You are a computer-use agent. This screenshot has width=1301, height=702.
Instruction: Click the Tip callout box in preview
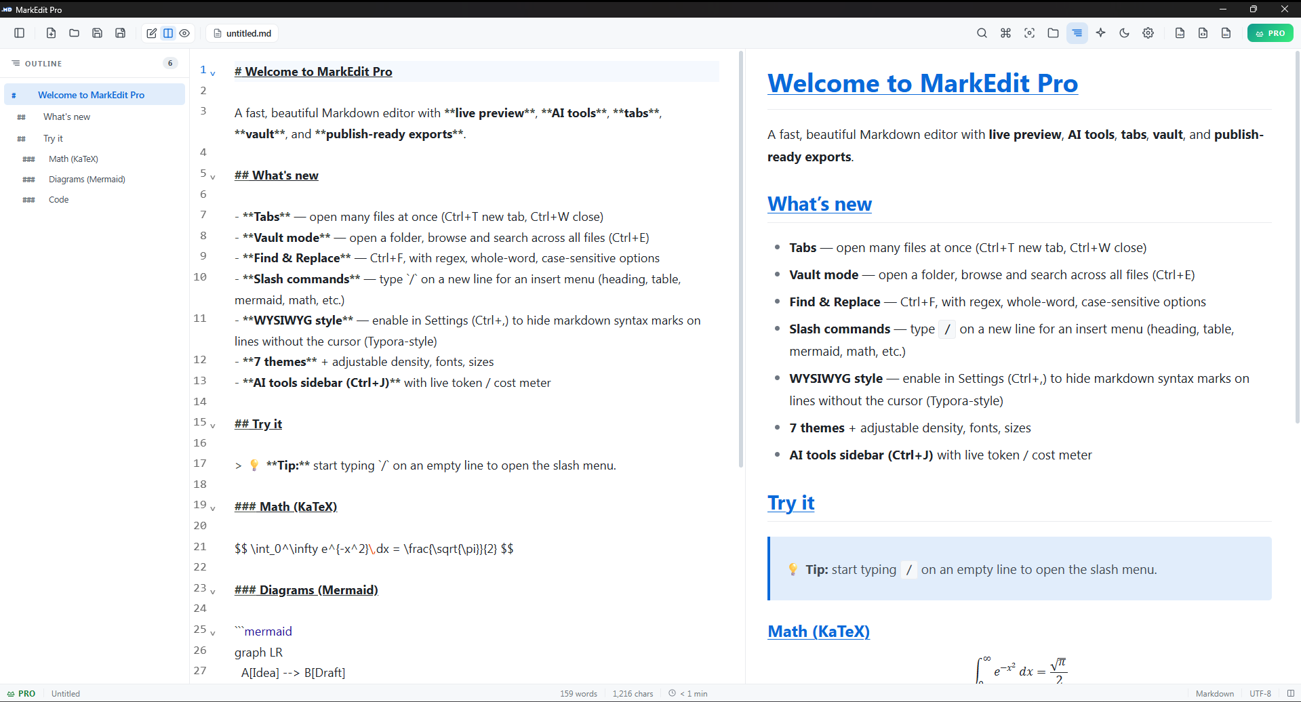(x=1020, y=569)
